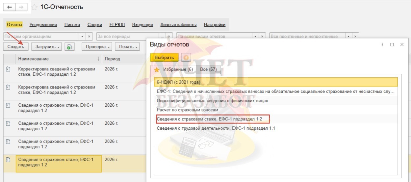Open the Проверка dropdown button
The height and width of the screenshot is (182, 411).
click(x=97, y=47)
